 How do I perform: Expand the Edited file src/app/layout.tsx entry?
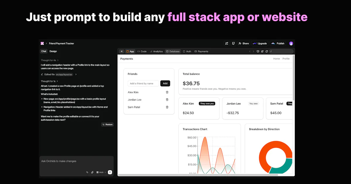pos(59,74)
